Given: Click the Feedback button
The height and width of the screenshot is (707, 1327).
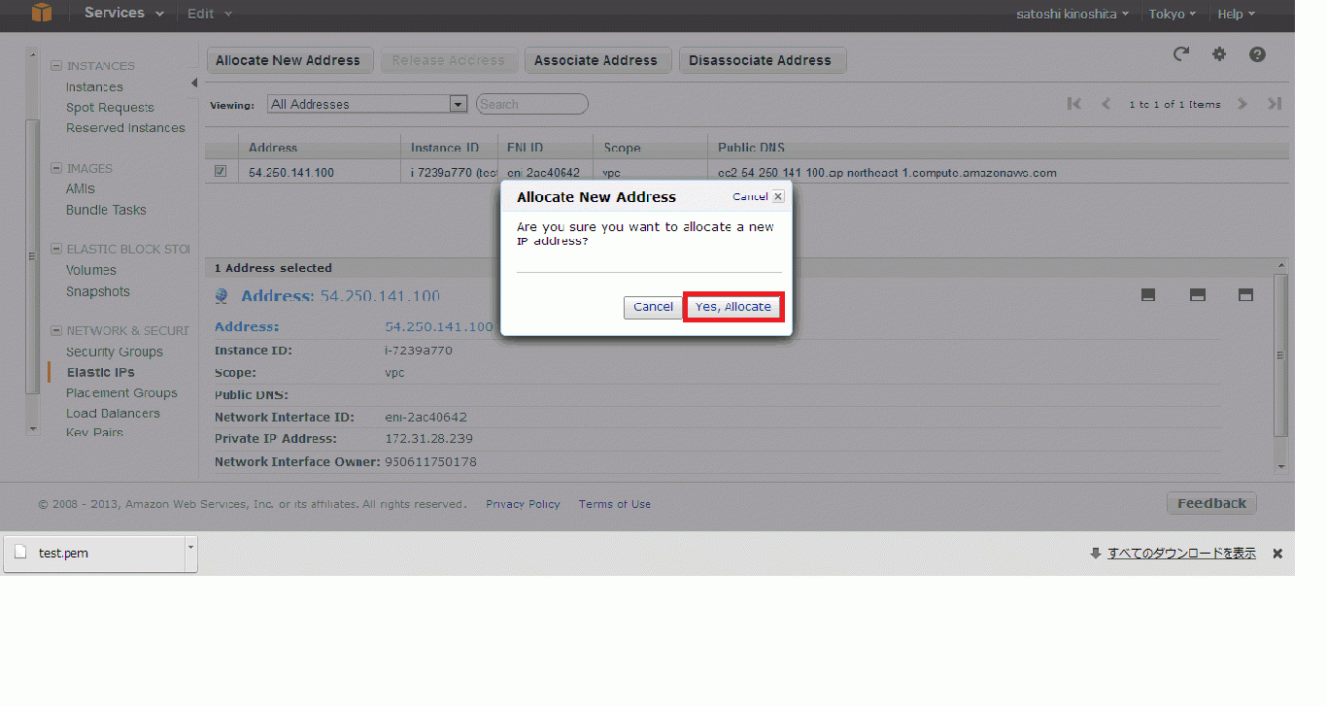Looking at the screenshot, I should point(1211,503).
